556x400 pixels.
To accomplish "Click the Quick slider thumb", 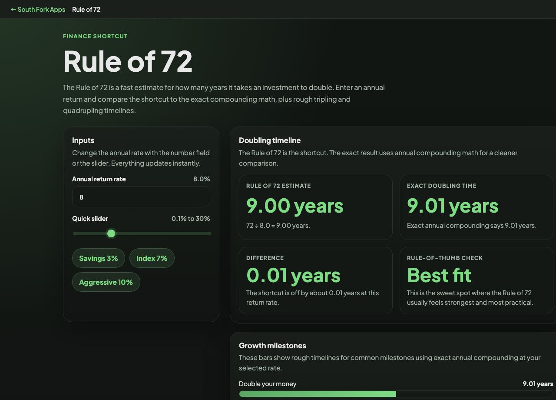I will (111, 233).
